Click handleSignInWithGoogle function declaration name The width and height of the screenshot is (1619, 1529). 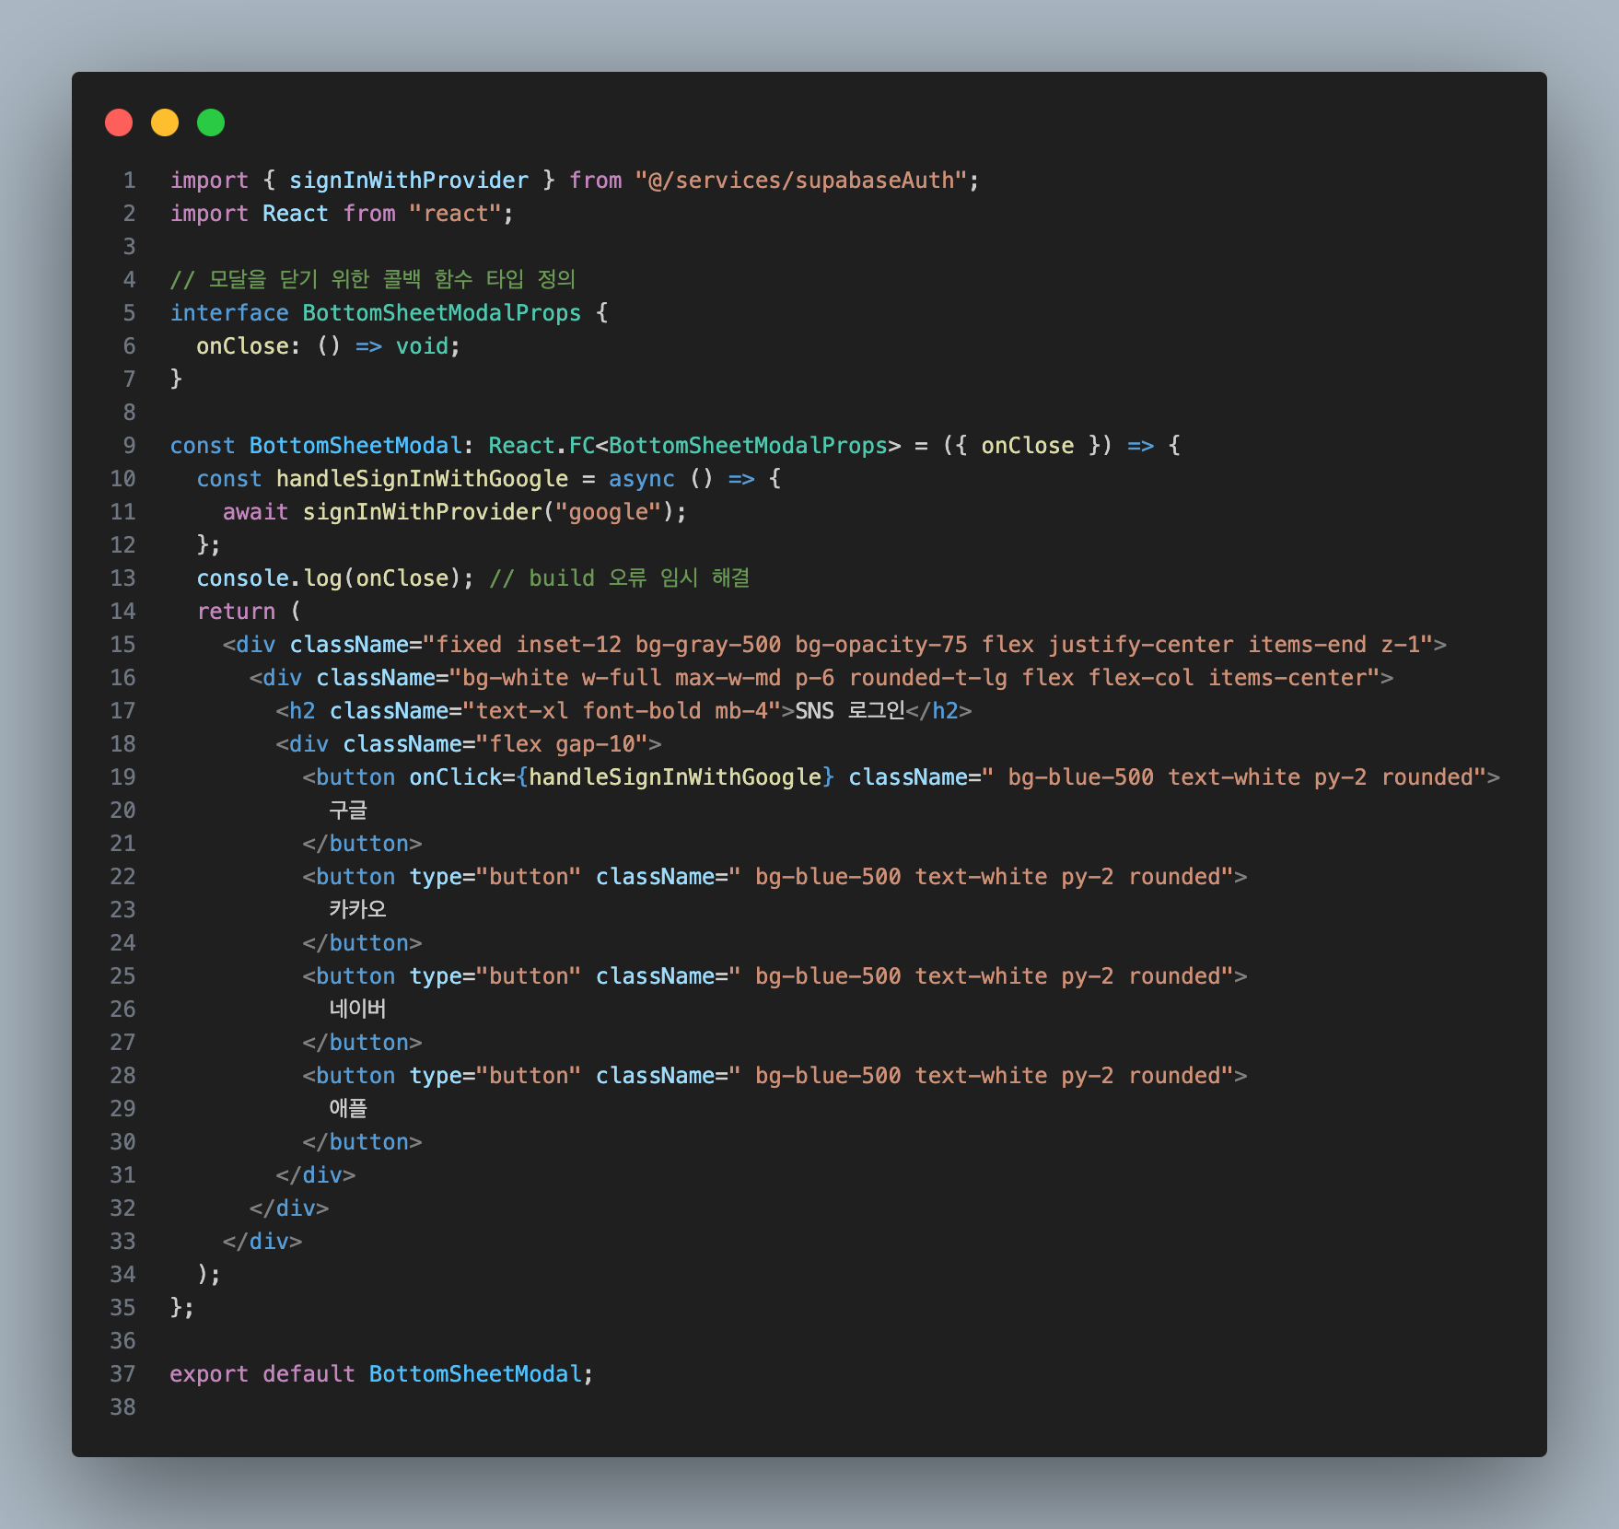(x=422, y=479)
